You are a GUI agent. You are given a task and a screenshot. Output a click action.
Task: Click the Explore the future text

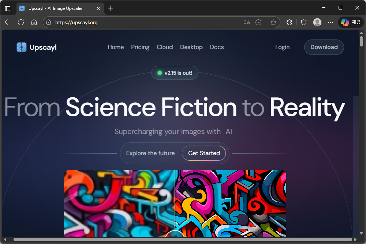point(150,153)
